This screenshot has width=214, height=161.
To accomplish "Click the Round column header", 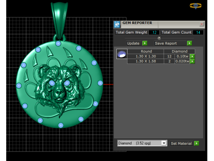I will tap(146, 51).
